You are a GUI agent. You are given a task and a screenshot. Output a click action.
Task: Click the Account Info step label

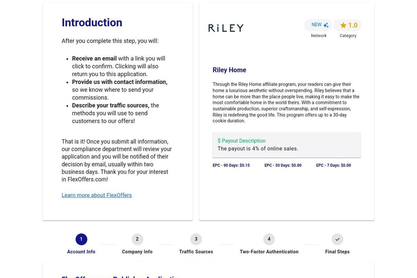81,252
